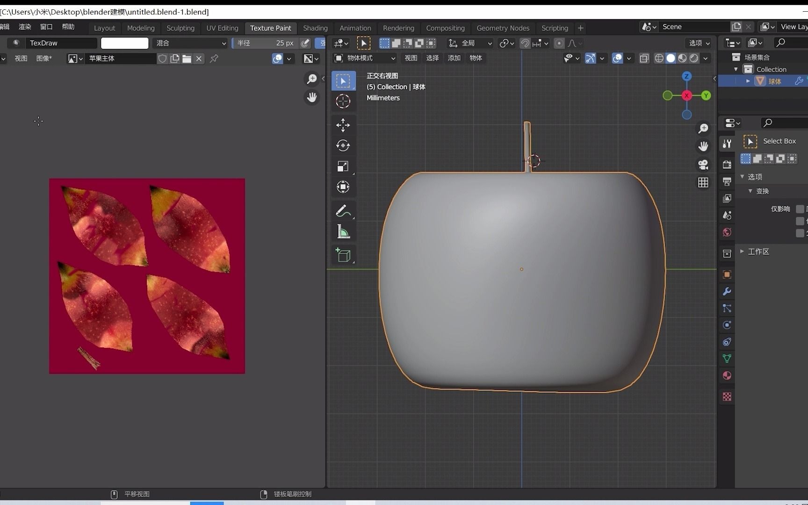
Task: Open 全局 transform orientation dropdown
Action: coord(470,43)
